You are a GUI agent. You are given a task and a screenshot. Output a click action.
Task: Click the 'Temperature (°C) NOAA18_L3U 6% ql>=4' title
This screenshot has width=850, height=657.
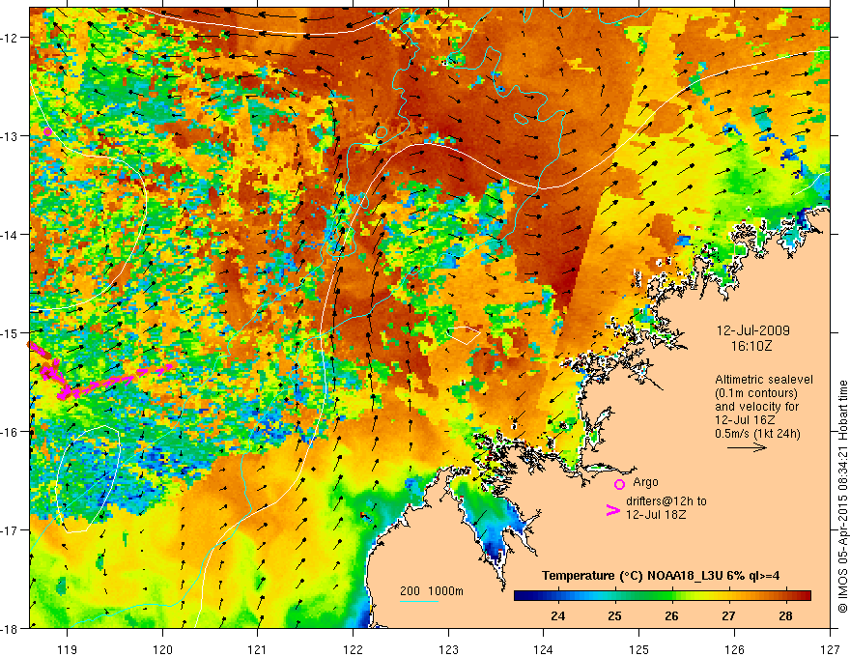[x=661, y=576]
